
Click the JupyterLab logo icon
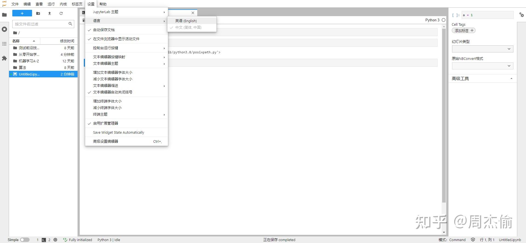[4, 4]
